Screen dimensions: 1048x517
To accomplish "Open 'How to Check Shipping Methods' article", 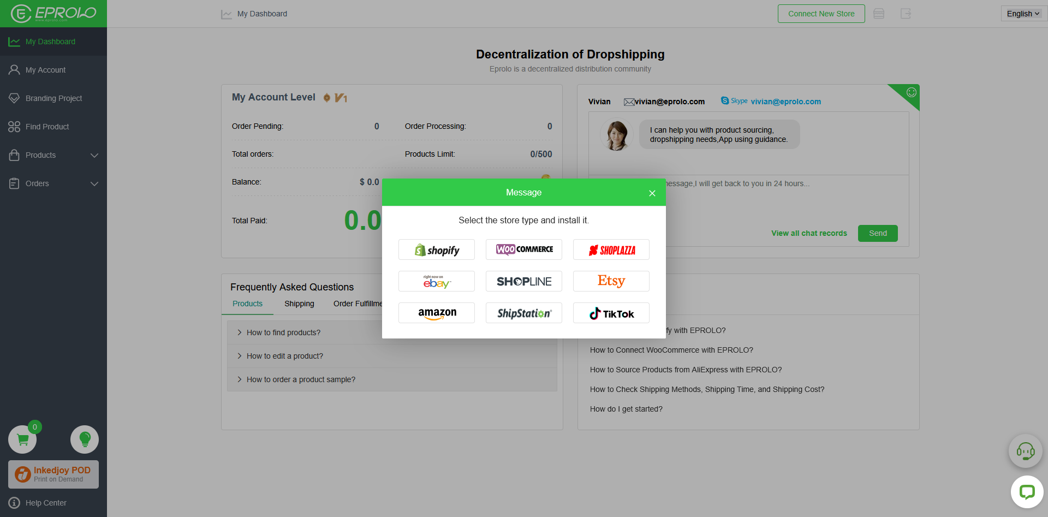I will pyautogui.click(x=707, y=389).
